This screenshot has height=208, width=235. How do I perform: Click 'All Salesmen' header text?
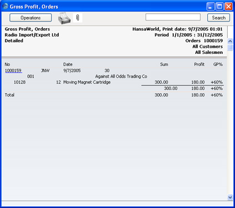[209, 52]
